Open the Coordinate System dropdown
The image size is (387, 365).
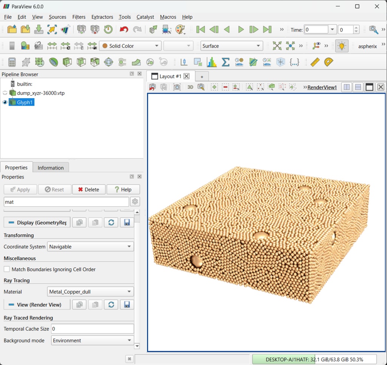click(90, 246)
